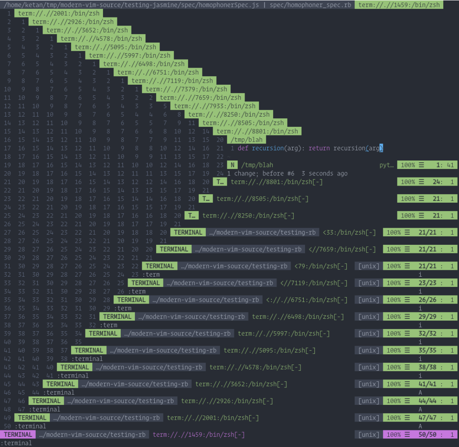459x447 pixels.
Task: Click the testing-rb path on the 5095 status line
Action: (163, 350)
